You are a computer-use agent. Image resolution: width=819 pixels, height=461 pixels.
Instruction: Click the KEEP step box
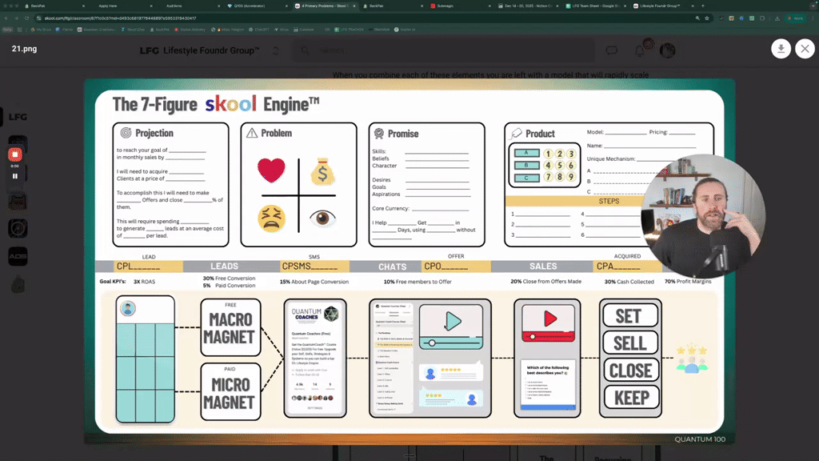pyautogui.click(x=630, y=398)
